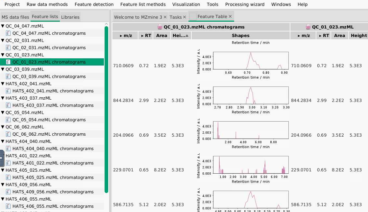Collapse the QC_05_054.mzML tree node
Screen dimensions: 368x212
coord(3,112)
